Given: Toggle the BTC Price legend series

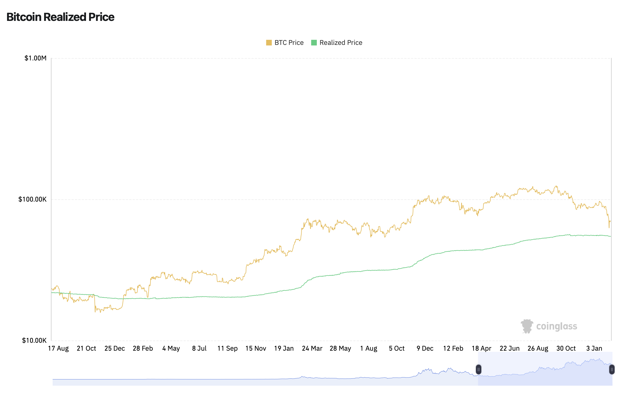Looking at the screenshot, I should pos(289,43).
